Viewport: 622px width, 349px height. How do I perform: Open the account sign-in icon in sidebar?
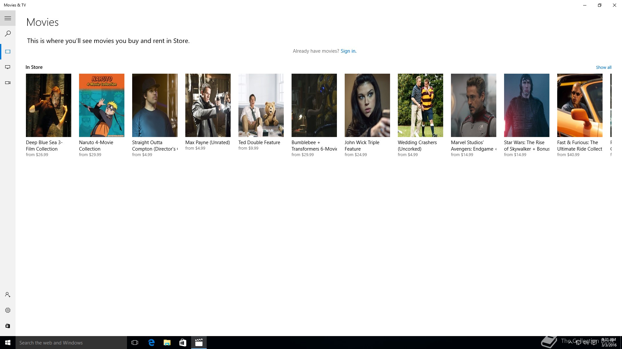(x=8, y=295)
